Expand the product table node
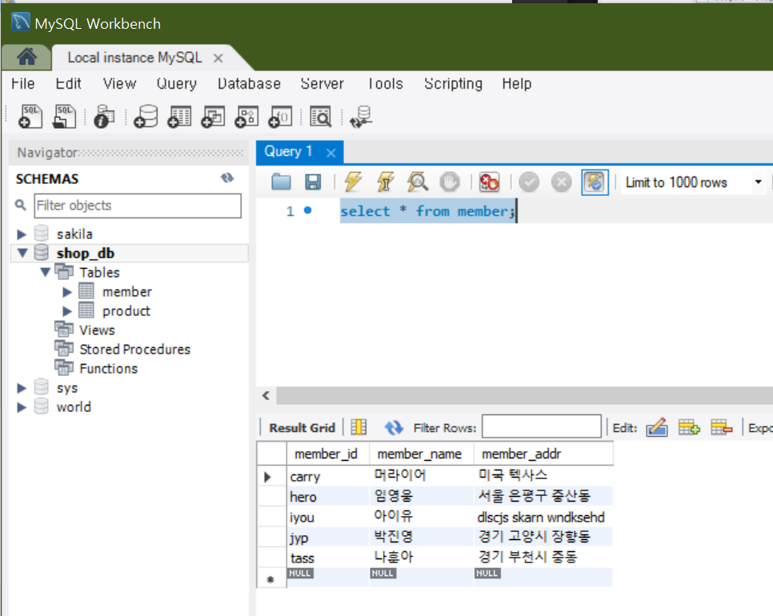This screenshot has height=616, width=773. point(67,311)
